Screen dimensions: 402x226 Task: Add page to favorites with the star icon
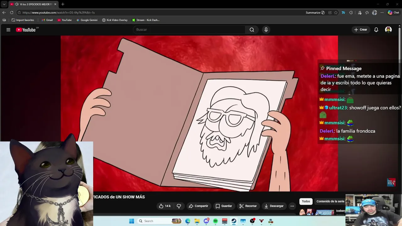tap(336, 13)
